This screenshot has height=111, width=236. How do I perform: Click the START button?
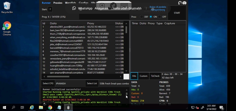[x=177, y=13]
